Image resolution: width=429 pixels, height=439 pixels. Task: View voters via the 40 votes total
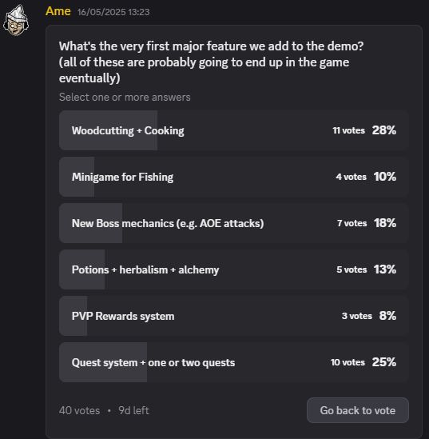[79, 411]
